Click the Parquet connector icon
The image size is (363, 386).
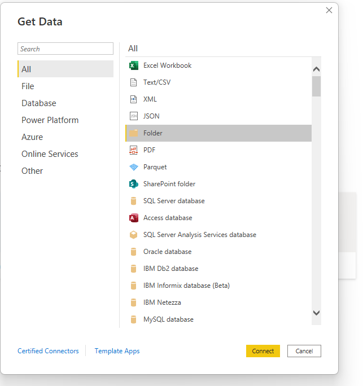[x=134, y=167]
